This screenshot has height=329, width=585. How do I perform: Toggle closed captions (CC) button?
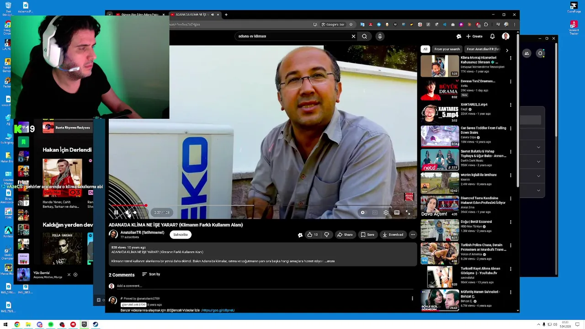[x=375, y=212]
